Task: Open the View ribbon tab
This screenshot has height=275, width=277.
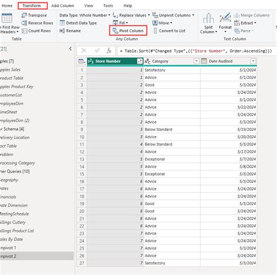Action: pyautogui.click(x=89, y=6)
